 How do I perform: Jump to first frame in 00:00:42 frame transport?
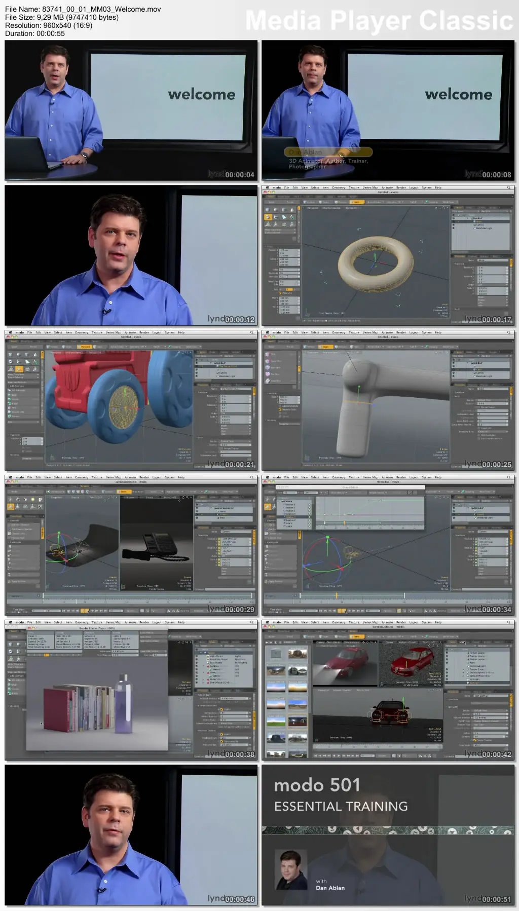[315, 755]
